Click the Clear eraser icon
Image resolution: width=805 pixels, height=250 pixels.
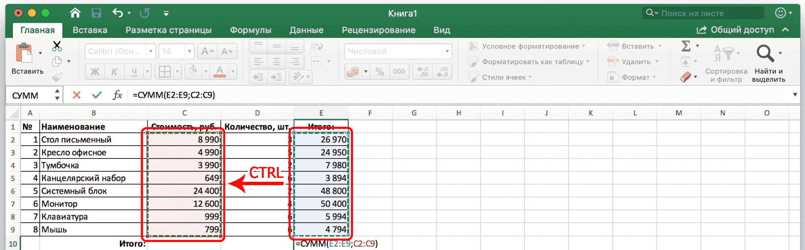(x=685, y=77)
